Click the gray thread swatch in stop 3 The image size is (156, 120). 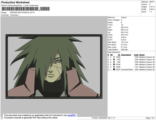pyautogui.click(x=114, y=62)
